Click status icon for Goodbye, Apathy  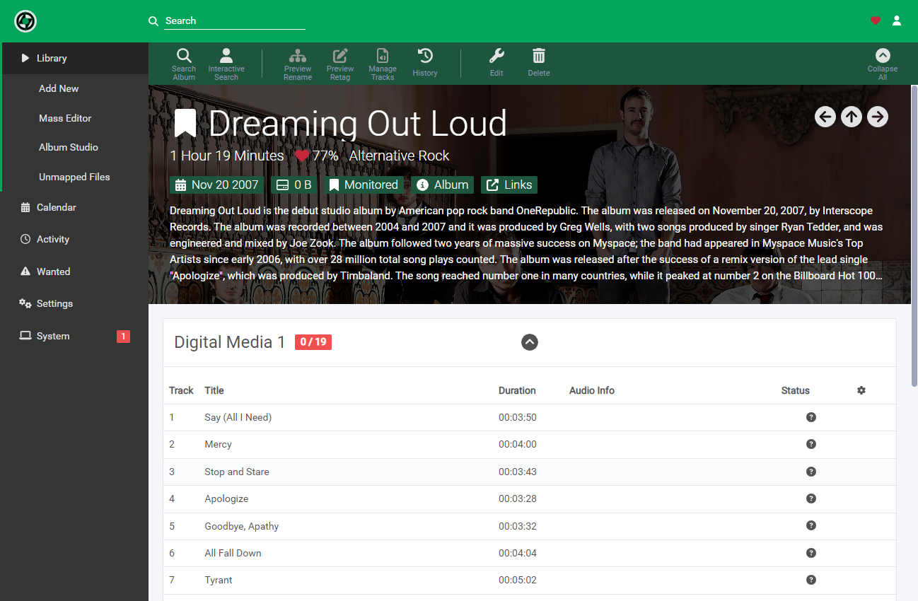pos(811,525)
